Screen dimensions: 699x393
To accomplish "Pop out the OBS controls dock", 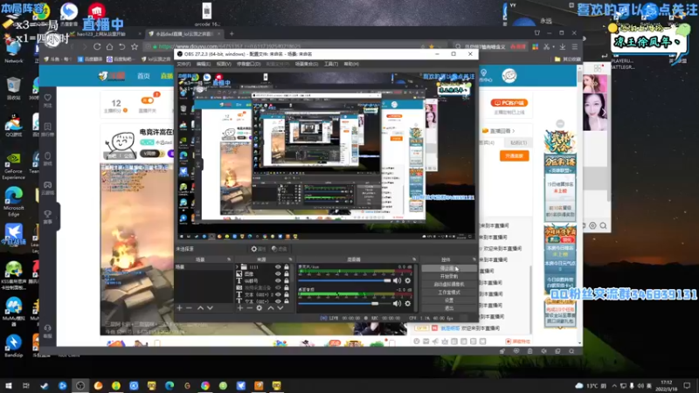I will tap(474, 259).
